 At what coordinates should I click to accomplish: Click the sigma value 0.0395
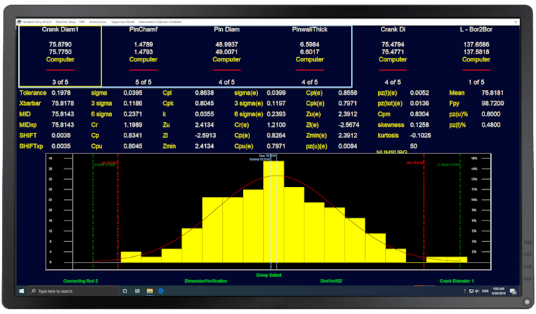[133, 93]
